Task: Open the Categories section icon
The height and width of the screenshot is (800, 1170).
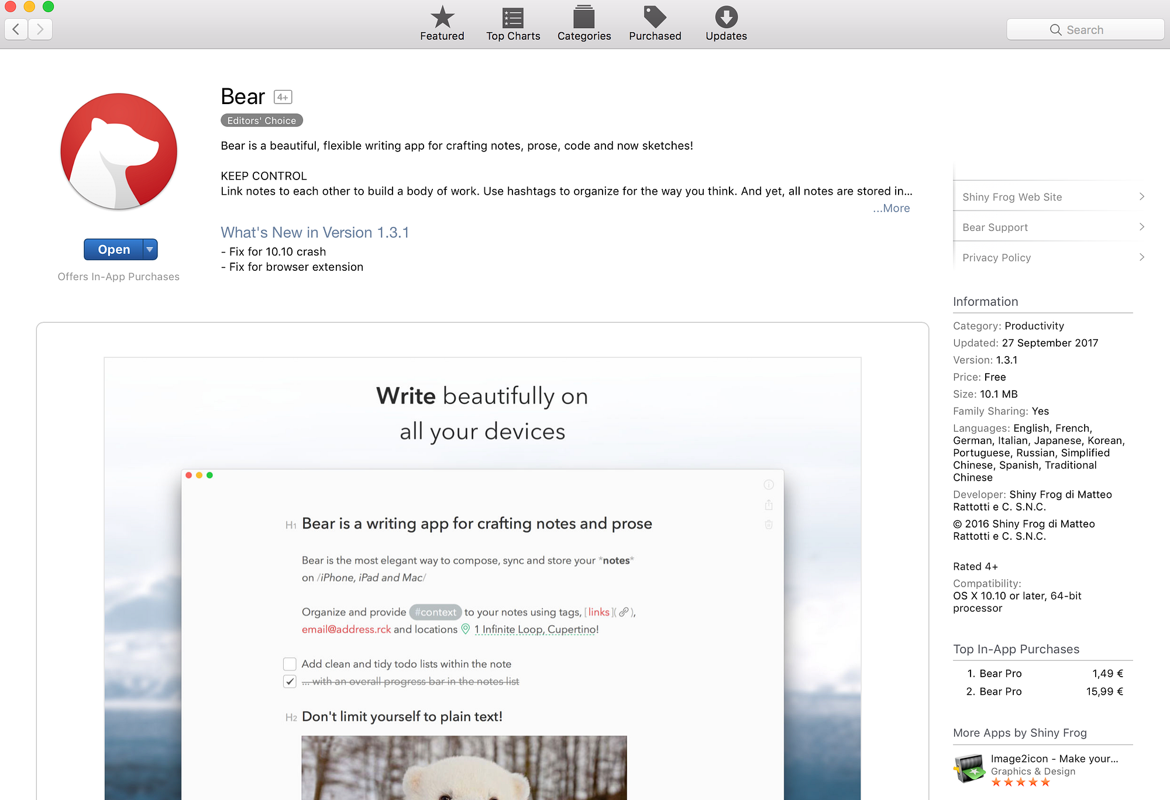Action: click(584, 18)
